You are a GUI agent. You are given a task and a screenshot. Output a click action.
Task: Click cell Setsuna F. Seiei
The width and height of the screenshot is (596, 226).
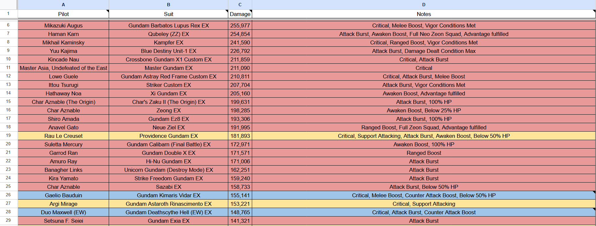point(63,221)
